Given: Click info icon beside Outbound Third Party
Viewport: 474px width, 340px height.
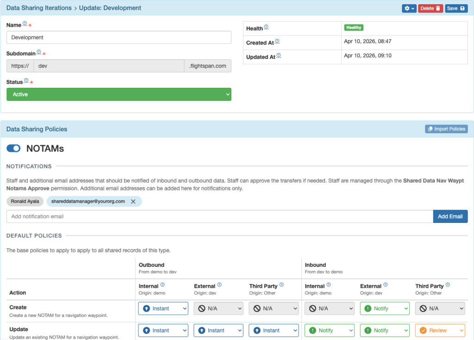Looking at the screenshot, I should click(x=281, y=285).
